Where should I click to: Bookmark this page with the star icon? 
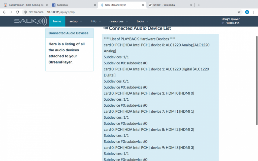(x=239, y=12)
